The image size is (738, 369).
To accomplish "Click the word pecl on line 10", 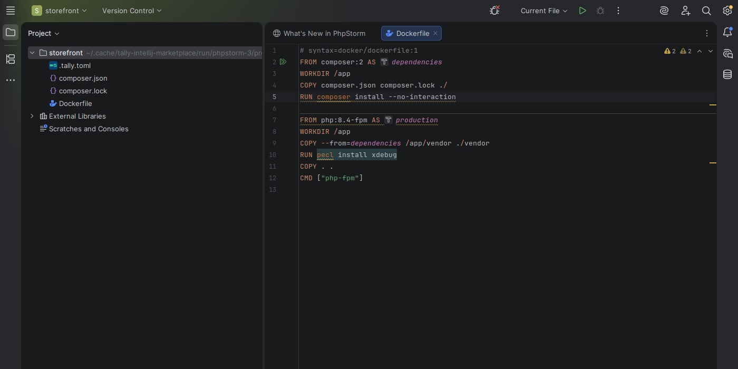I will coord(325,154).
